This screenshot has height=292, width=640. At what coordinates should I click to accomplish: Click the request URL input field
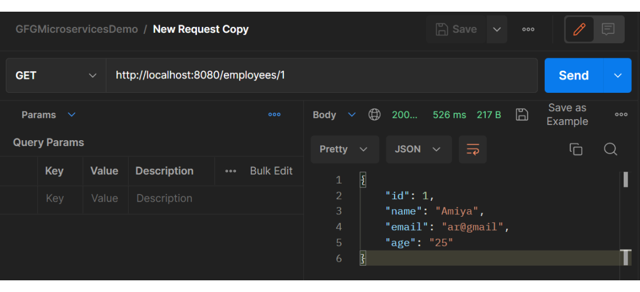[321, 75]
